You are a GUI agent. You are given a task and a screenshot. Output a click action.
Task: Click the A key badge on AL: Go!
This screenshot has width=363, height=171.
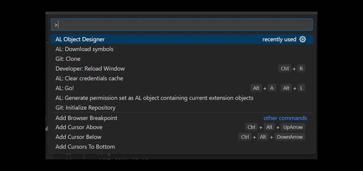[x=272, y=88]
